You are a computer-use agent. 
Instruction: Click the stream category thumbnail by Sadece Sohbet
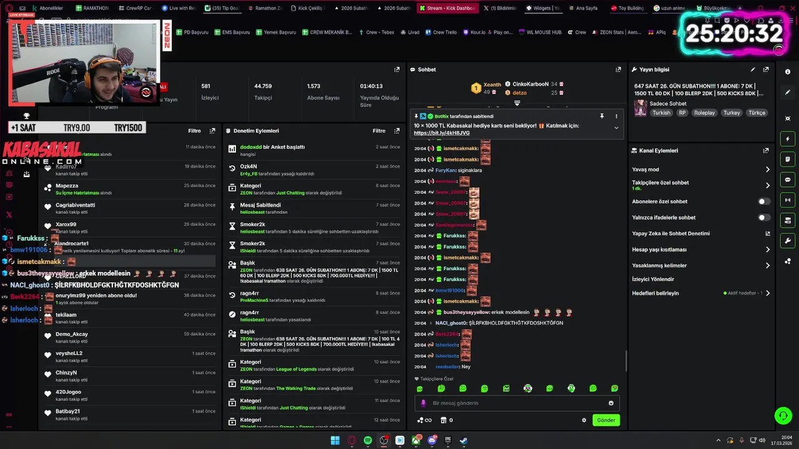pos(640,109)
